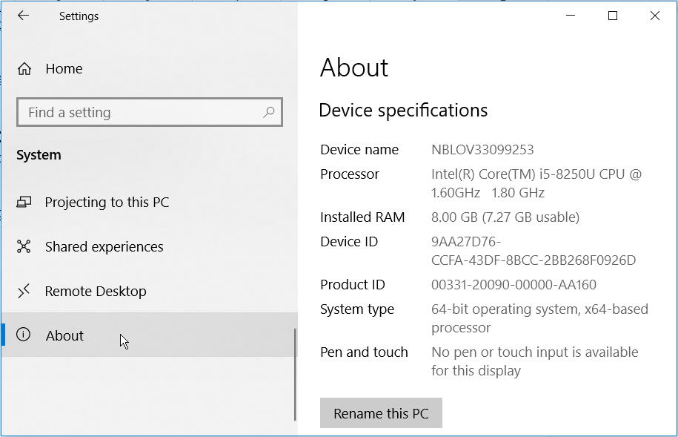Maximize the Settings window
The image size is (678, 437).
coord(613,16)
